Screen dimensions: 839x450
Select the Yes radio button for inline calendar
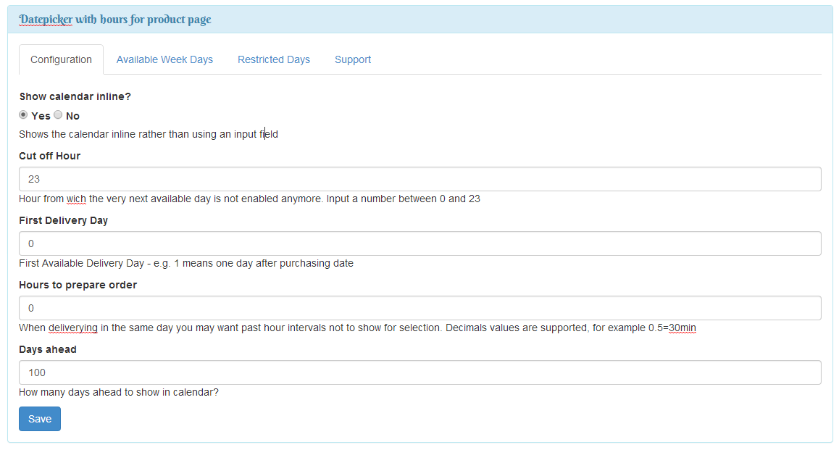[23, 115]
